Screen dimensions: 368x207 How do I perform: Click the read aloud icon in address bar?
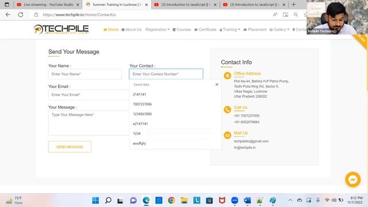(x=275, y=14)
